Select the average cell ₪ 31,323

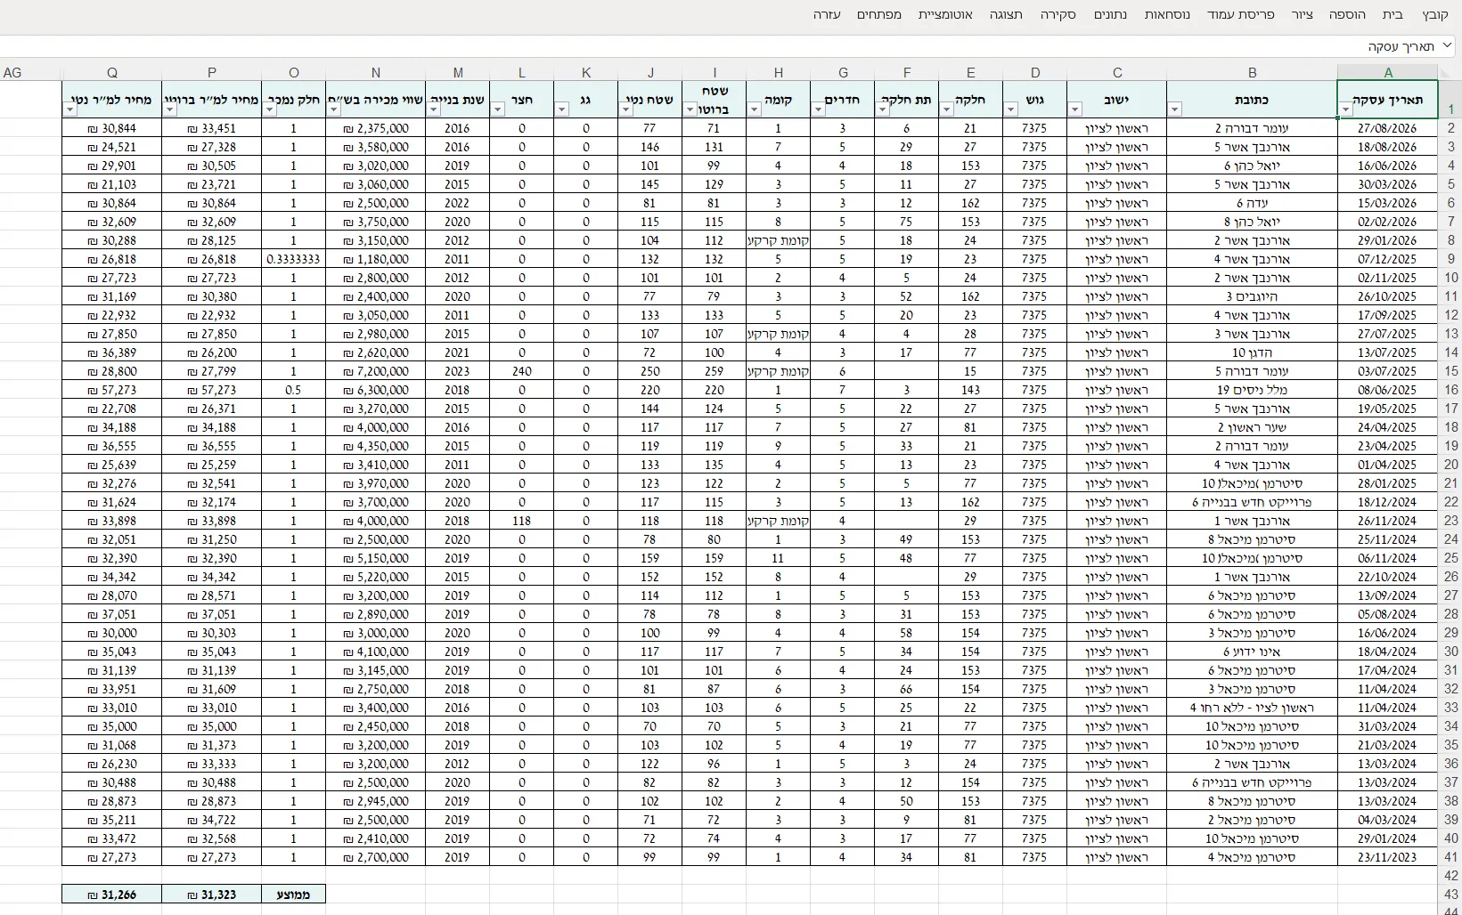(212, 895)
